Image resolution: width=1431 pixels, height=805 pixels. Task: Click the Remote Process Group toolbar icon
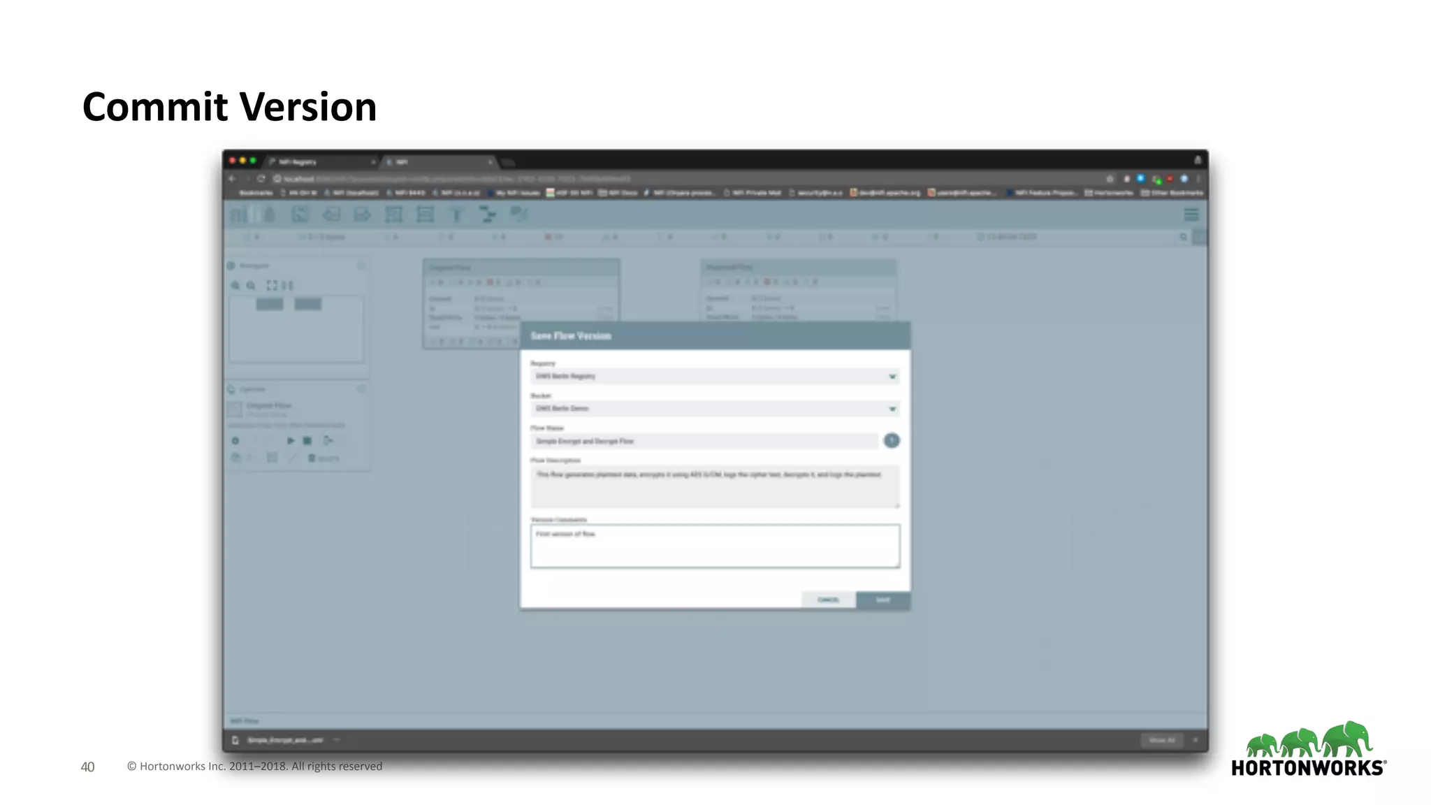(x=425, y=215)
